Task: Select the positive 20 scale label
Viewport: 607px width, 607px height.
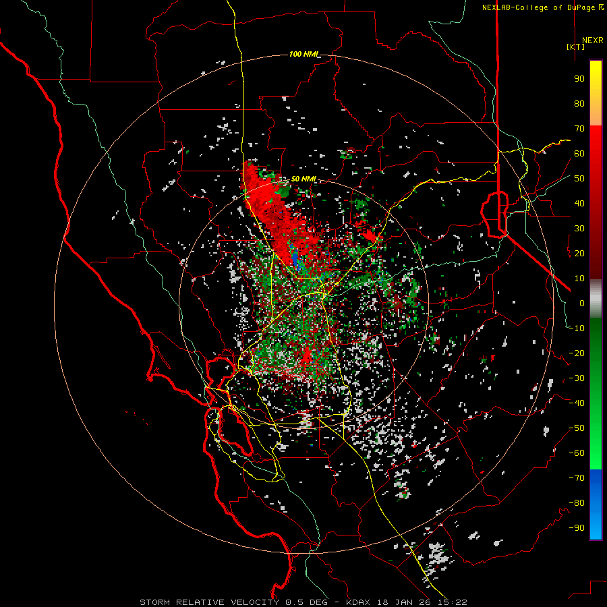Action: (x=579, y=253)
